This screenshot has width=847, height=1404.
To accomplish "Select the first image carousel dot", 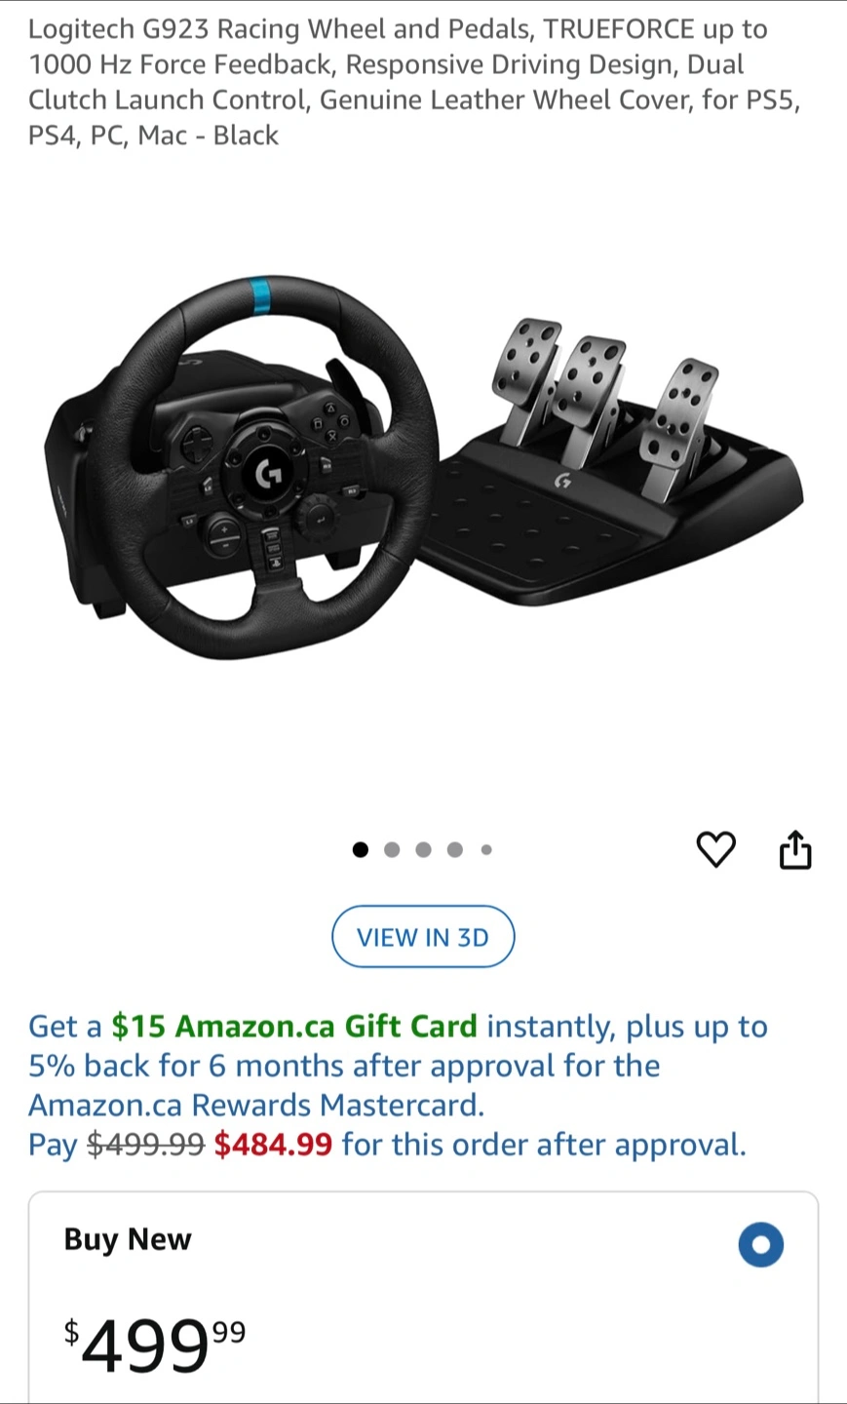I will click(361, 849).
